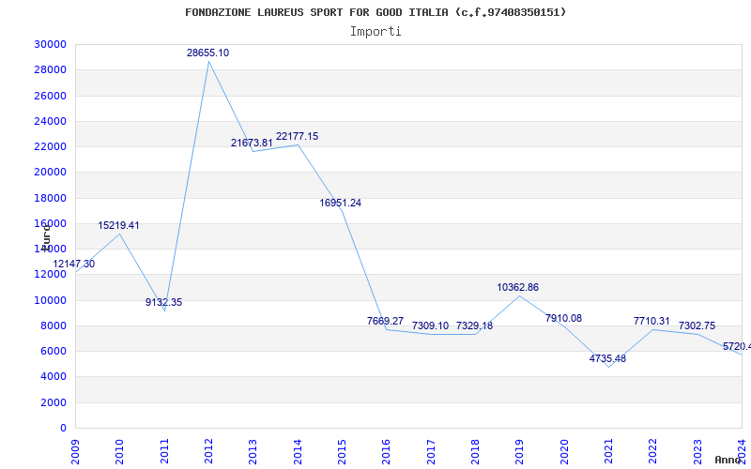This screenshot has height=469, width=751.
Task: Click the 8000 y-axis value
Action: pos(54,325)
